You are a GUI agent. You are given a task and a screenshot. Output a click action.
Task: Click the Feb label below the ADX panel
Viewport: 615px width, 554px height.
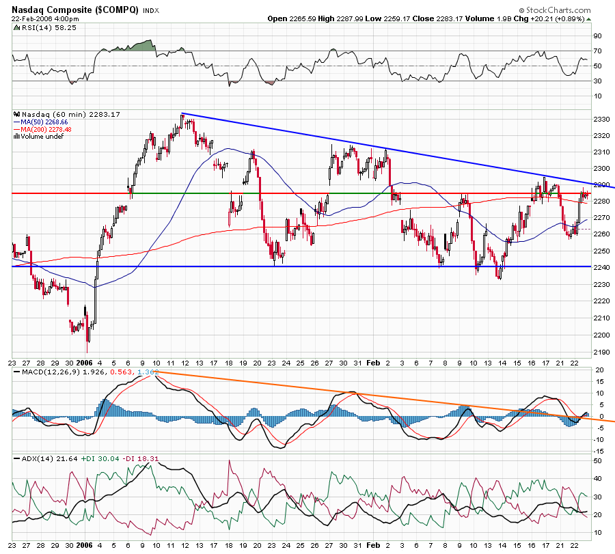(x=373, y=545)
